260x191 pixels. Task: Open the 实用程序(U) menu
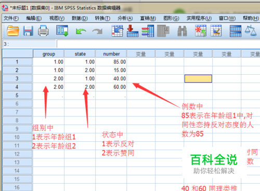199,18
